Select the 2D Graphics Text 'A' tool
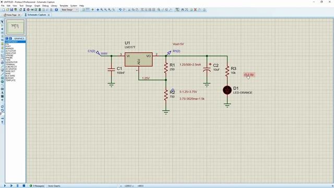Image resolution: width=334 pixels, height=188 pixels. point(2,93)
